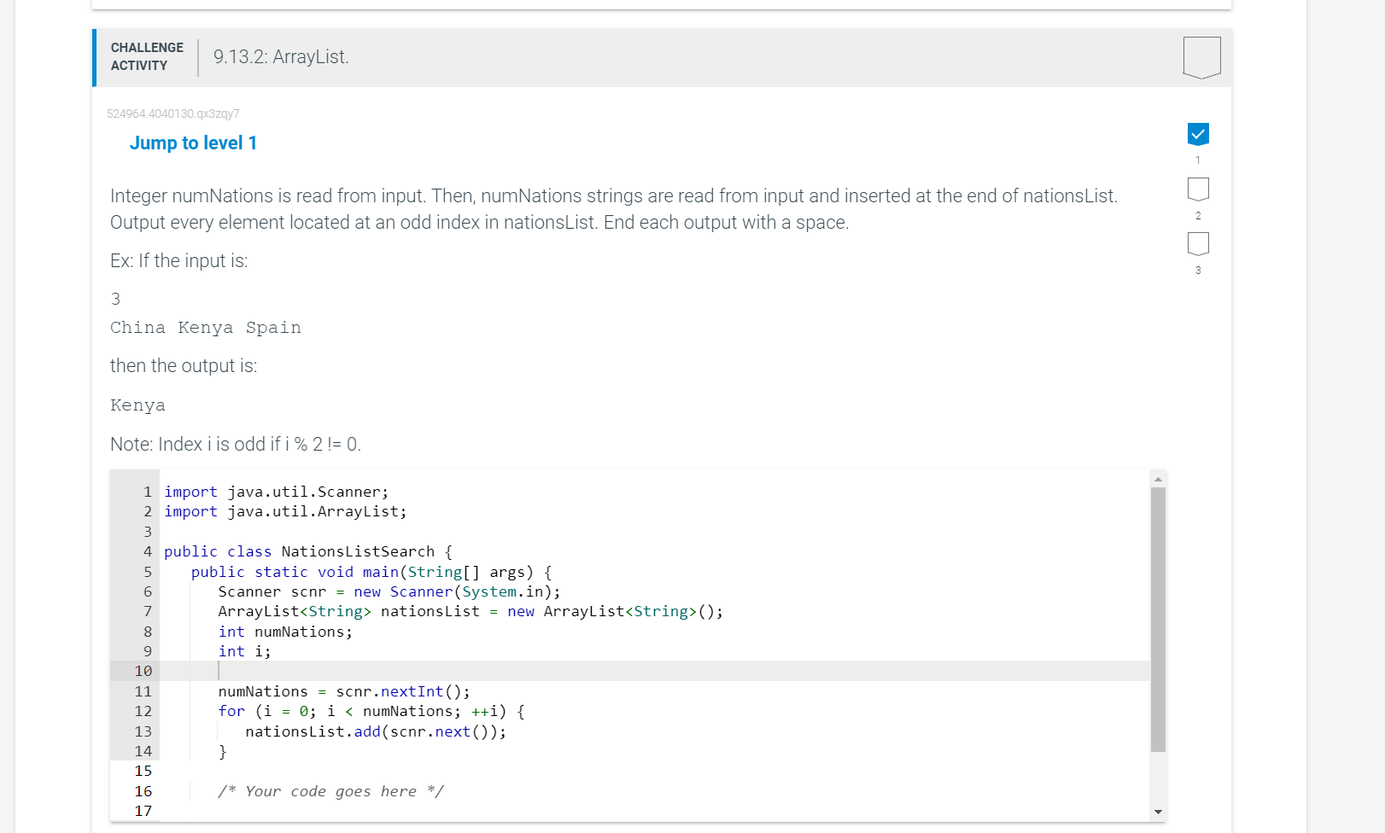Open Jump to level 1
1385x833 pixels.
coord(193,143)
